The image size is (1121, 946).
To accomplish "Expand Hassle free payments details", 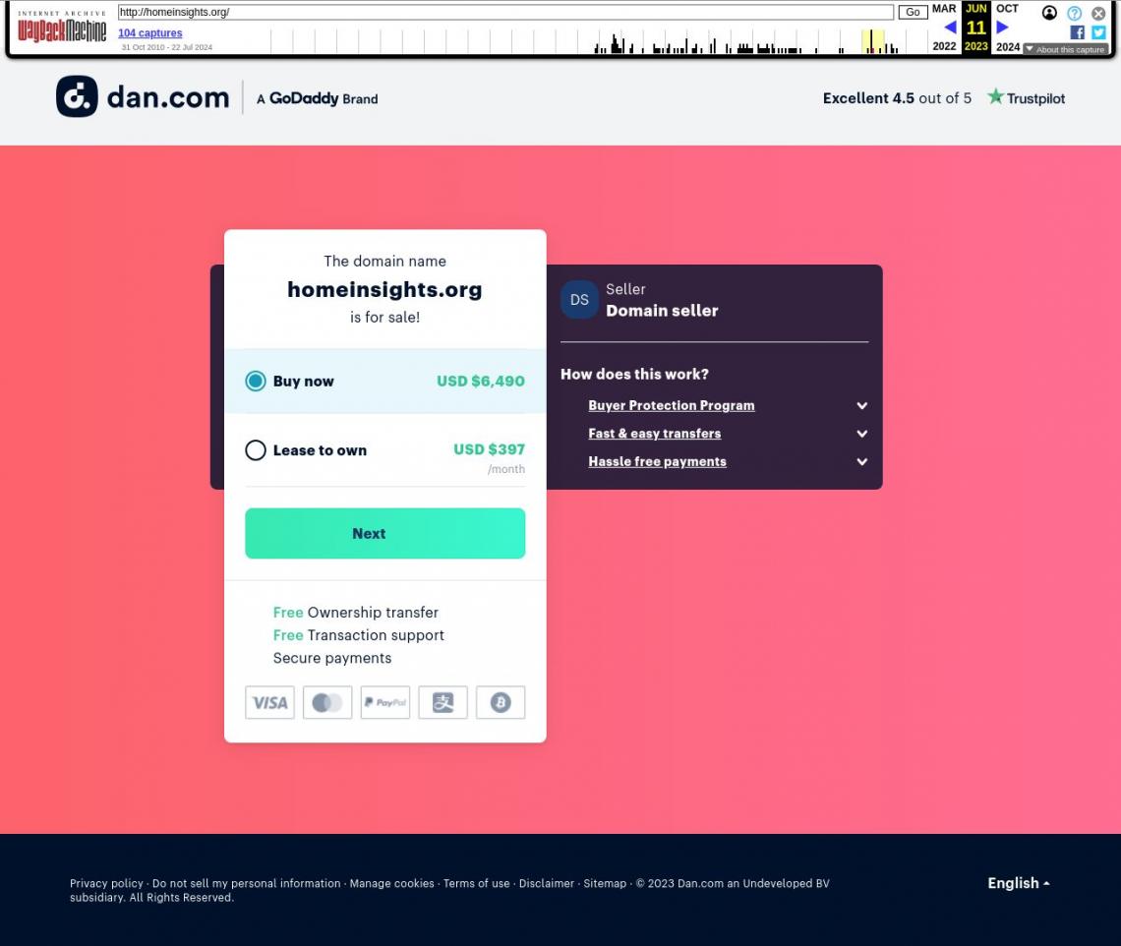I will pyautogui.click(x=657, y=461).
